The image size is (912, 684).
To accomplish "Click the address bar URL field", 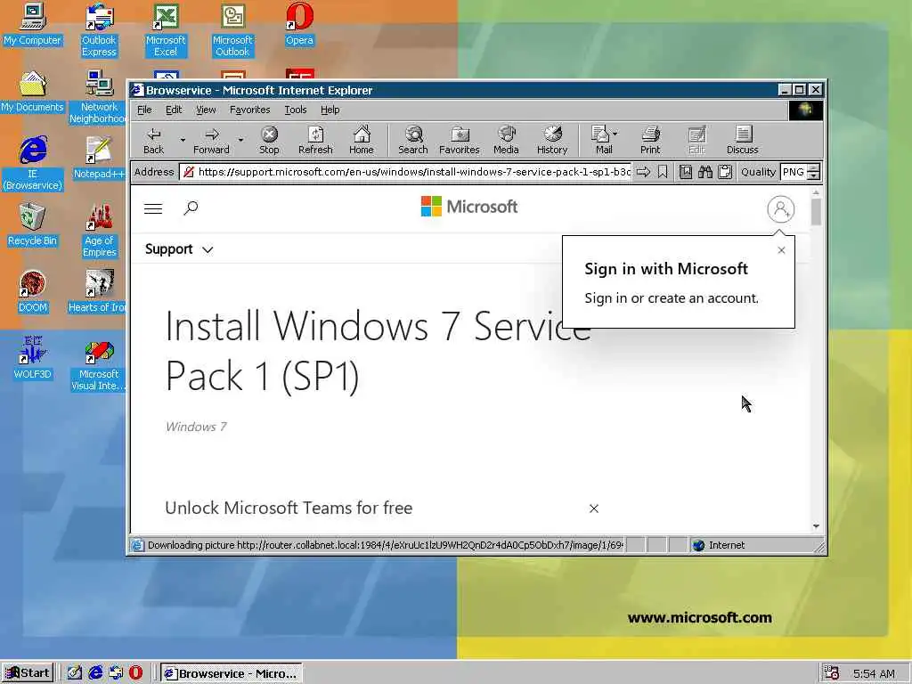I will pos(405,172).
